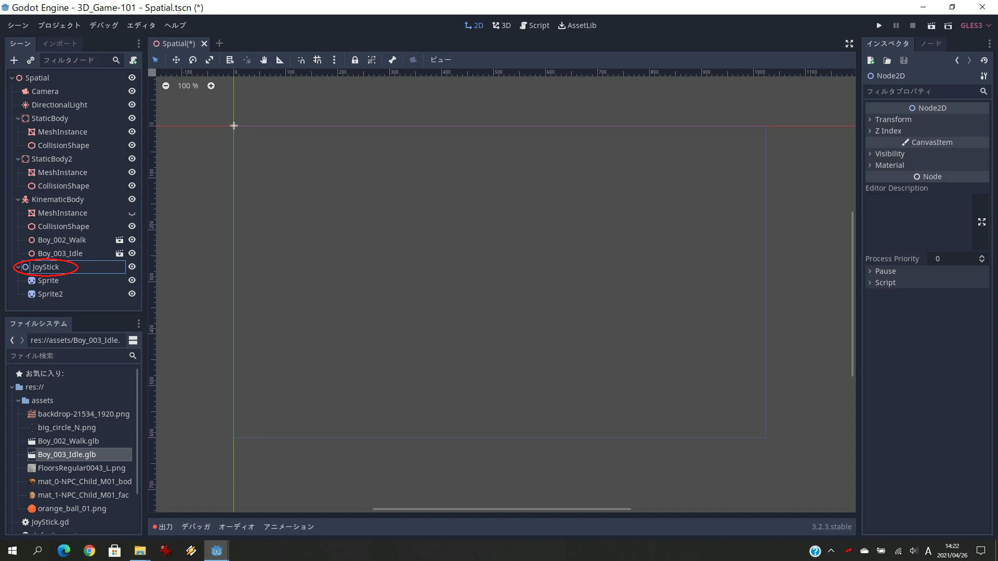This screenshot has height=561, width=998.
Task: Activate the Ruler mode tool
Action: pyautogui.click(x=280, y=60)
